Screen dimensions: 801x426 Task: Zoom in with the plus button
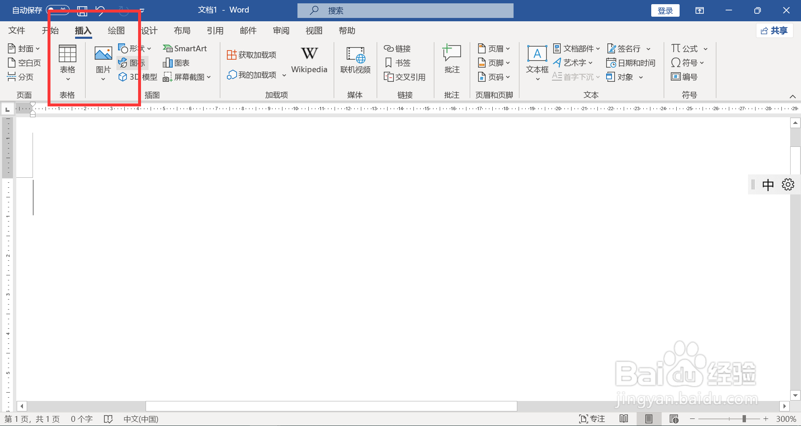[766, 419]
